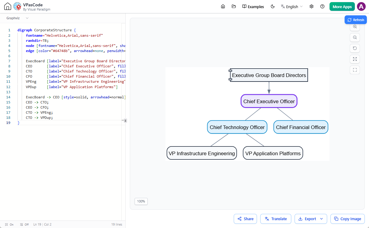This screenshot has width=369, height=228.
Task: Toggle line numbers currently On
Action: [9, 224]
